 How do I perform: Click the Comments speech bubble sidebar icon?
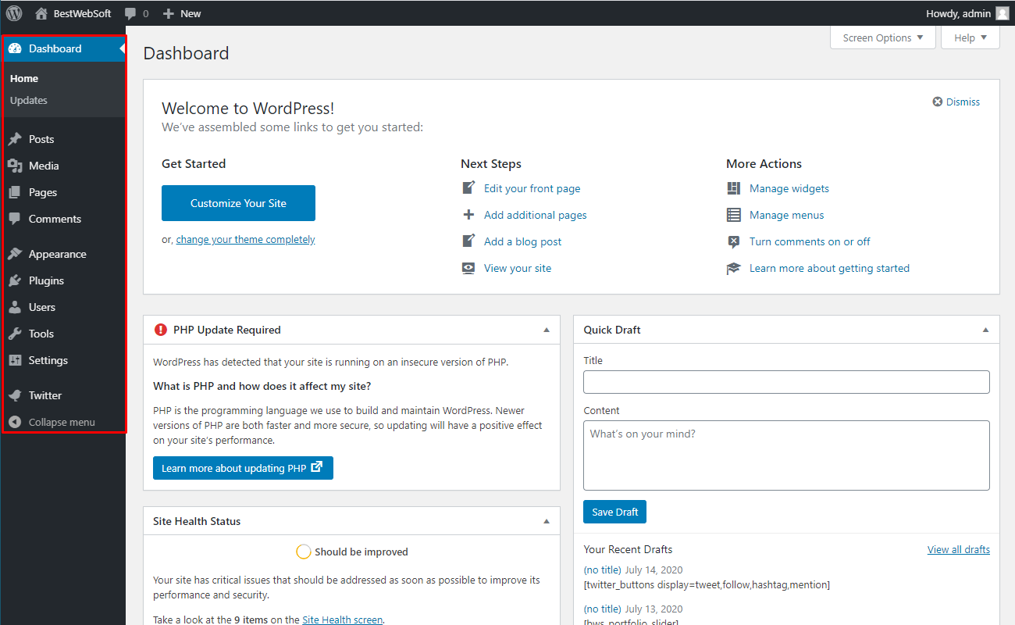click(x=14, y=219)
